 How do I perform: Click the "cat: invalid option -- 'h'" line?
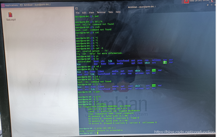coord(92,51)
